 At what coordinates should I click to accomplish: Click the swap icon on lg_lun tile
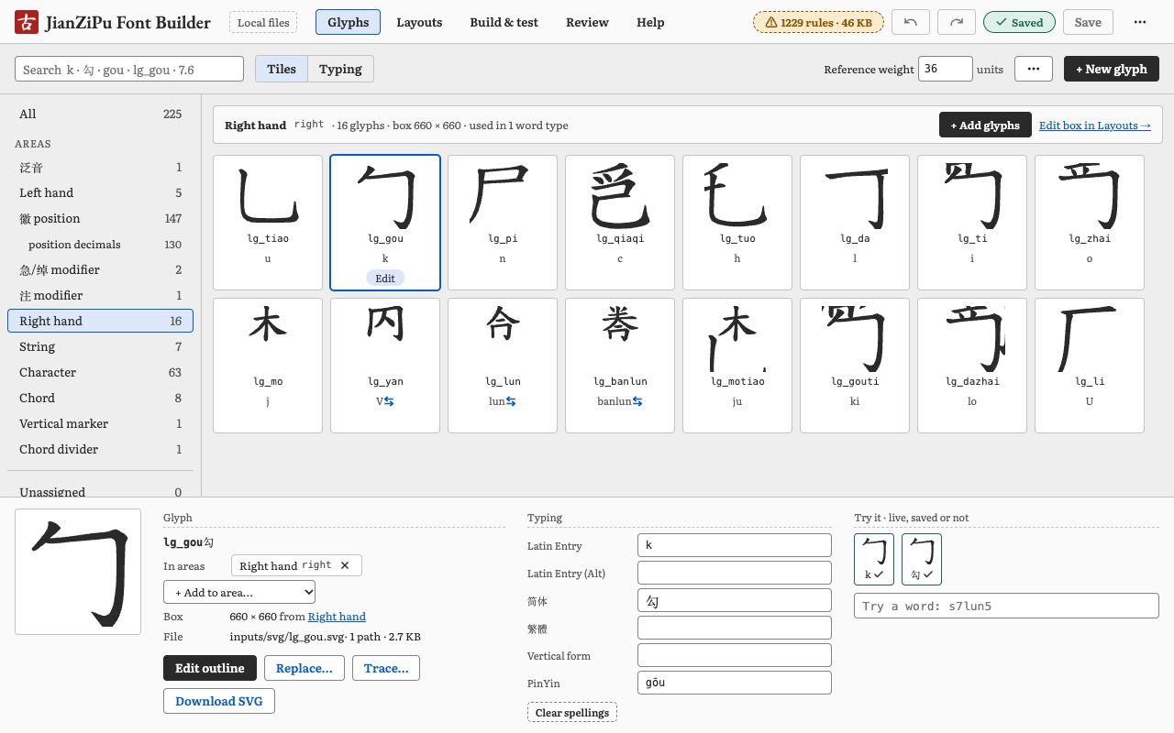click(x=510, y=401)
